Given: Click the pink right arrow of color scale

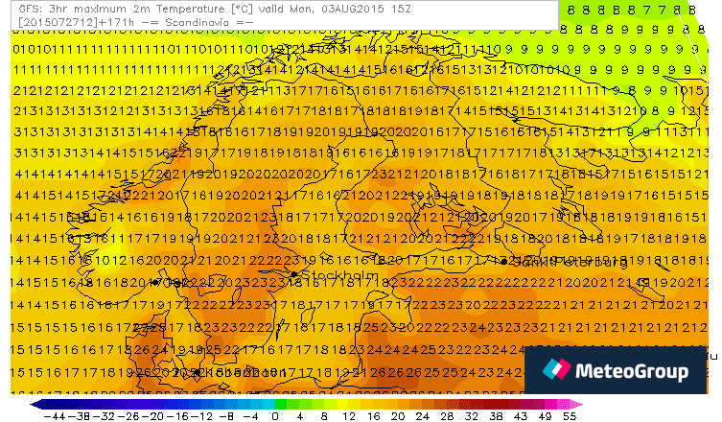Looking at the screenshot, I should (x=575, y=405).
